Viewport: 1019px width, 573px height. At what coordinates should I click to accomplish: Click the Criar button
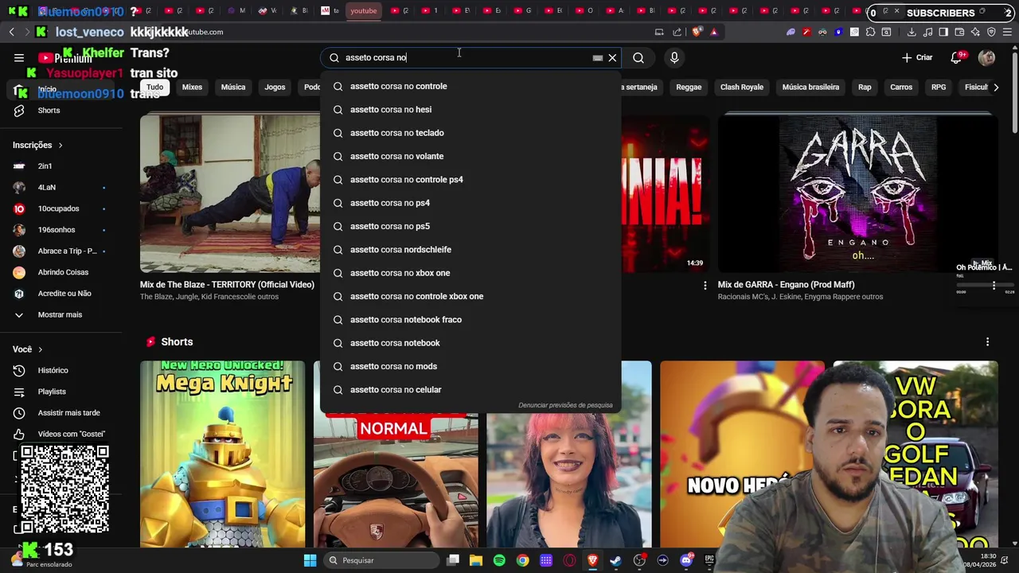[x=917, y=57]
